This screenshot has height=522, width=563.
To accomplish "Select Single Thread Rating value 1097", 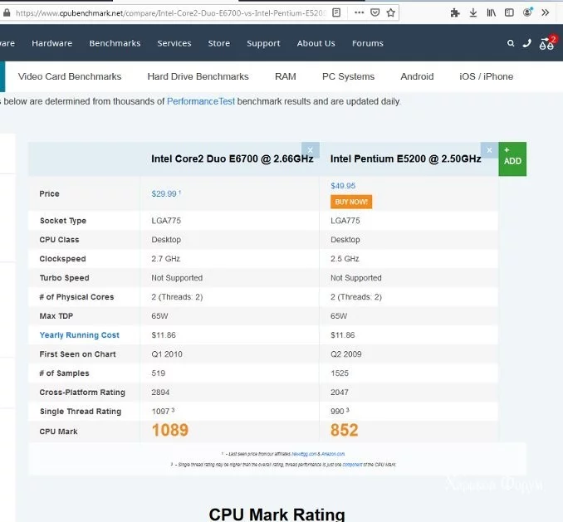I will point(160,412).
